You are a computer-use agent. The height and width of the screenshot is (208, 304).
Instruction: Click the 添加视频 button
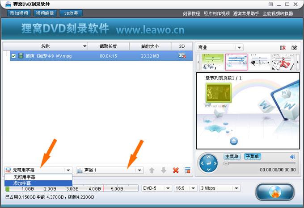[x=19, y=13]
